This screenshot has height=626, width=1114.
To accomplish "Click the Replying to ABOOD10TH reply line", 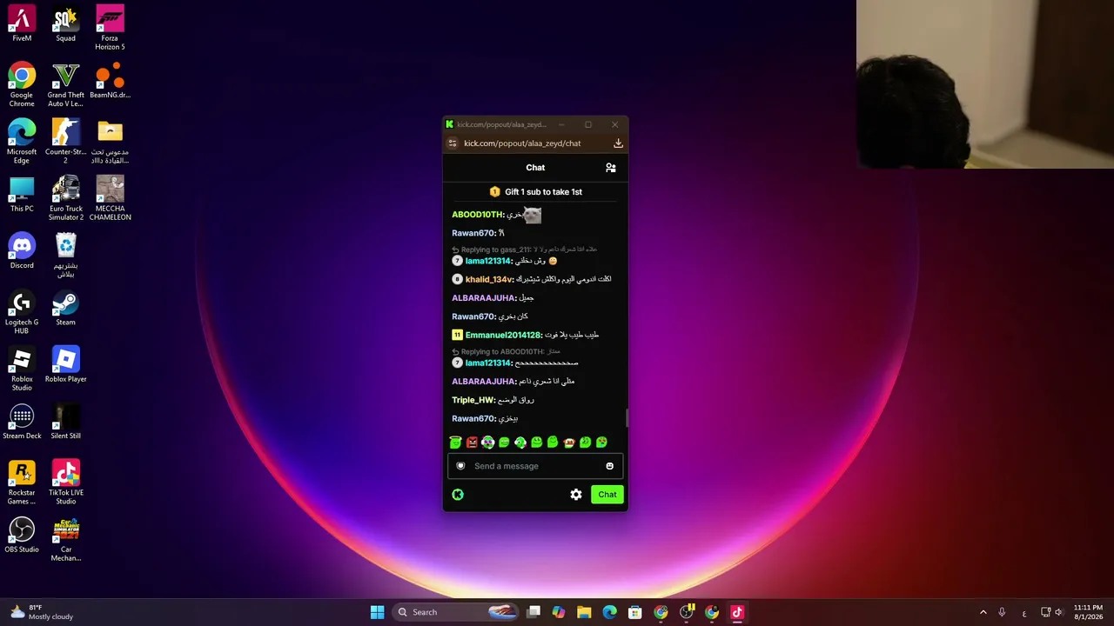I will 507,352.
